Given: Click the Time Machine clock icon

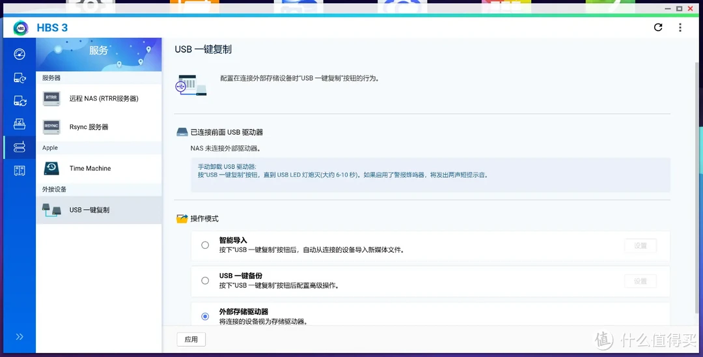Looking at the screenshot, I should click(x=51, y=168).
